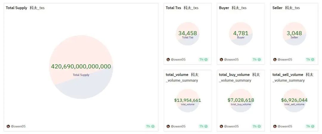Click owen05 avatar in total_sell_volume card
Screen dimensions: 322x134
275,127
